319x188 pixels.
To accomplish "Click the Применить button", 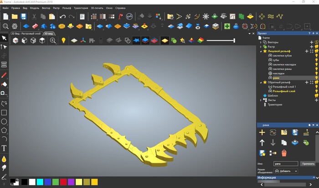I will (x=308, y=163).
